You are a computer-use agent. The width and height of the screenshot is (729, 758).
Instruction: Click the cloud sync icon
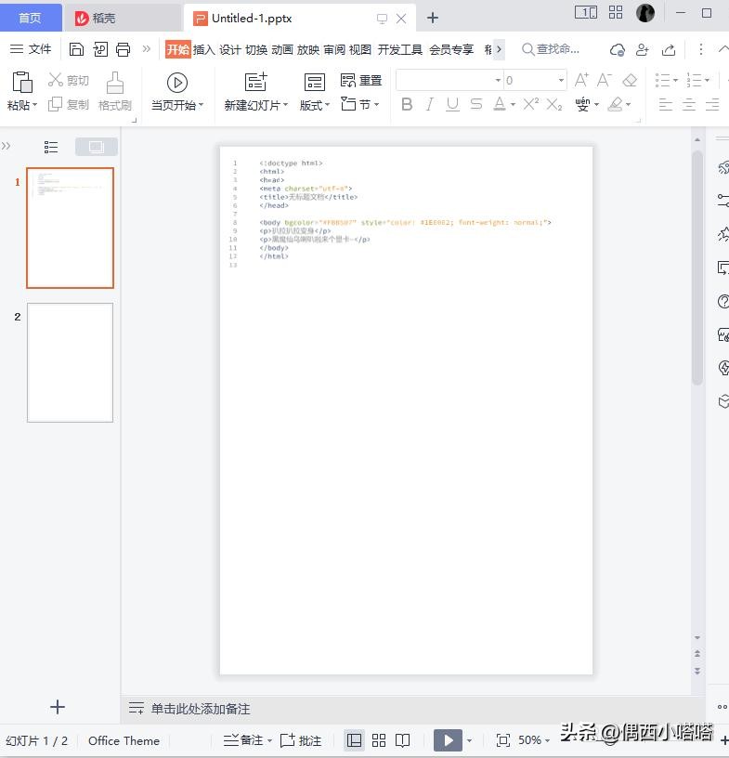pyautogui.click(x=617, y=49)
